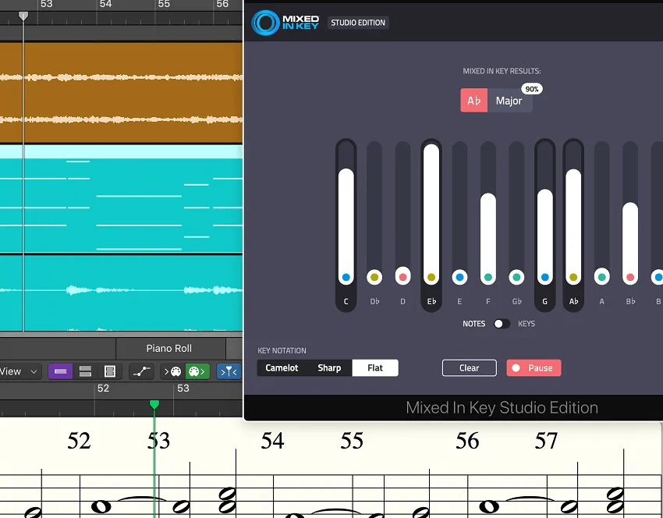Click the STUDIO EDITION badge

click(x=358, y=23)
